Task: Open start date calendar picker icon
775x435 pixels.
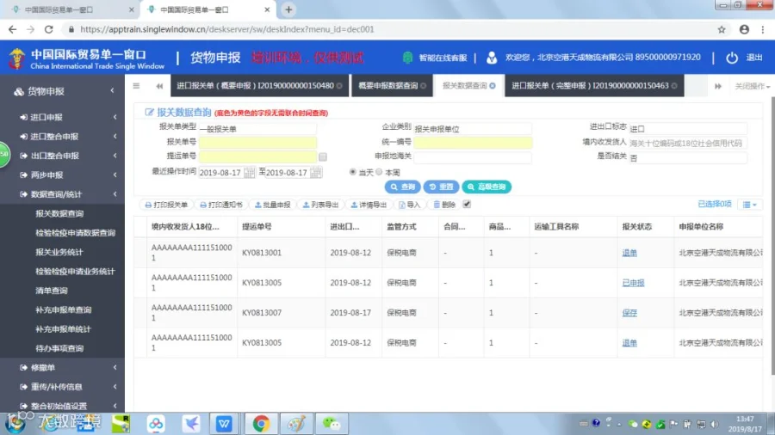Action: click(x=249, y=172)
